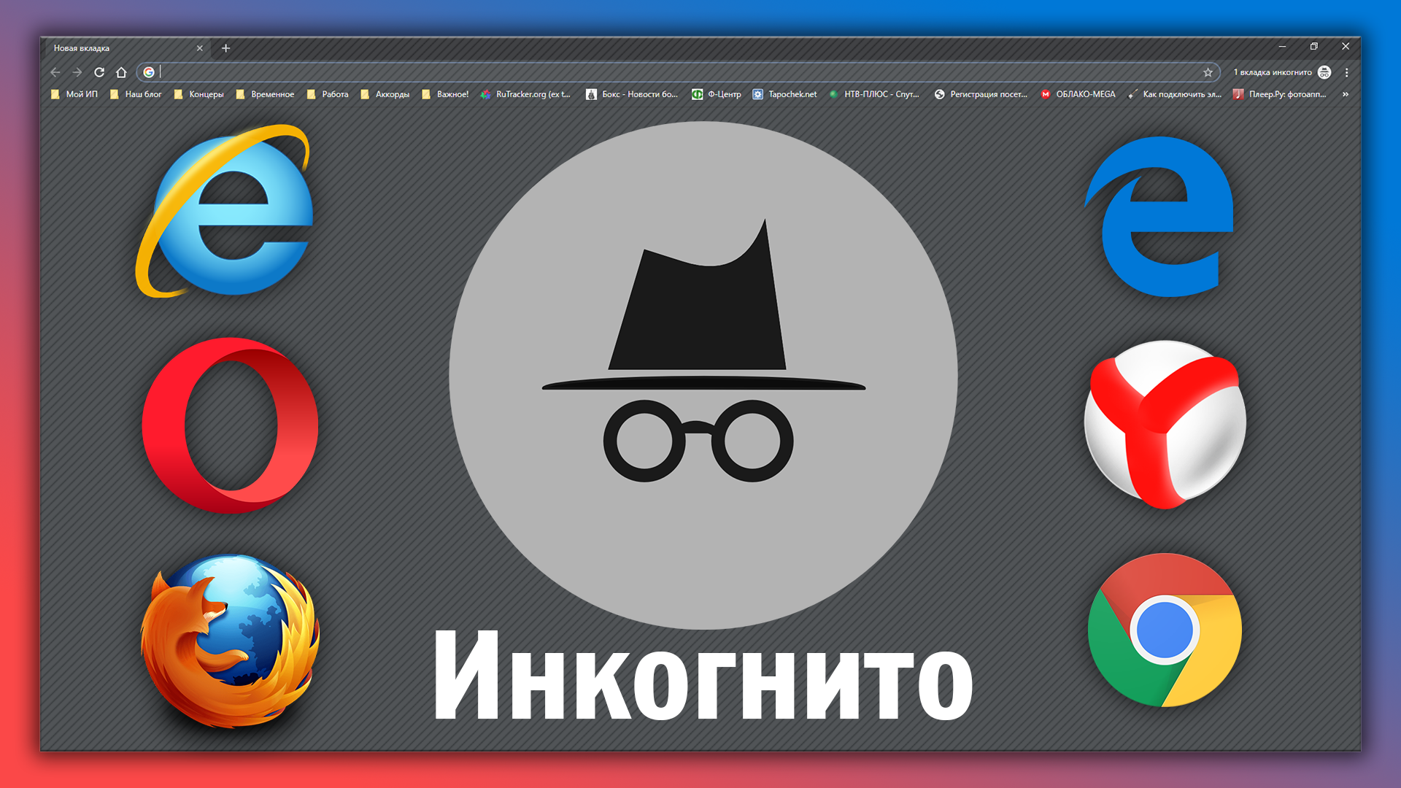
Task: Open the Концеры bookmark folder
Action: click(199, 94)
